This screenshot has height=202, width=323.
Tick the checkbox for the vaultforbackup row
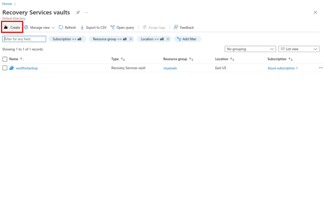tap(5, 68)
